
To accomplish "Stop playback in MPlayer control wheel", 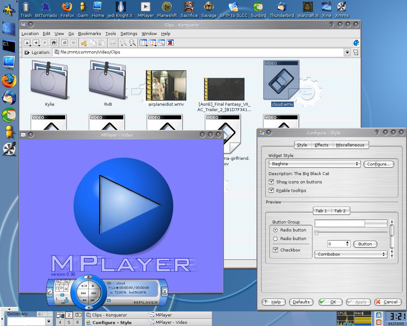I will 93,286.
